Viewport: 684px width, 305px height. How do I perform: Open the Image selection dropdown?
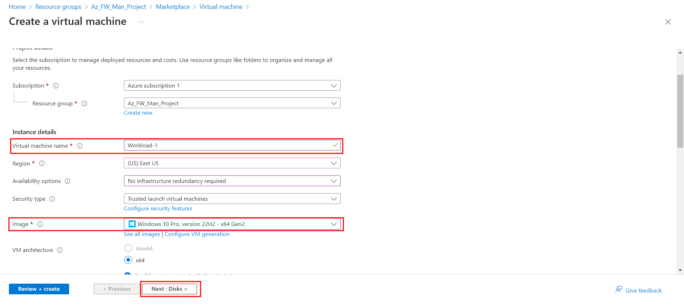(232, 224)
